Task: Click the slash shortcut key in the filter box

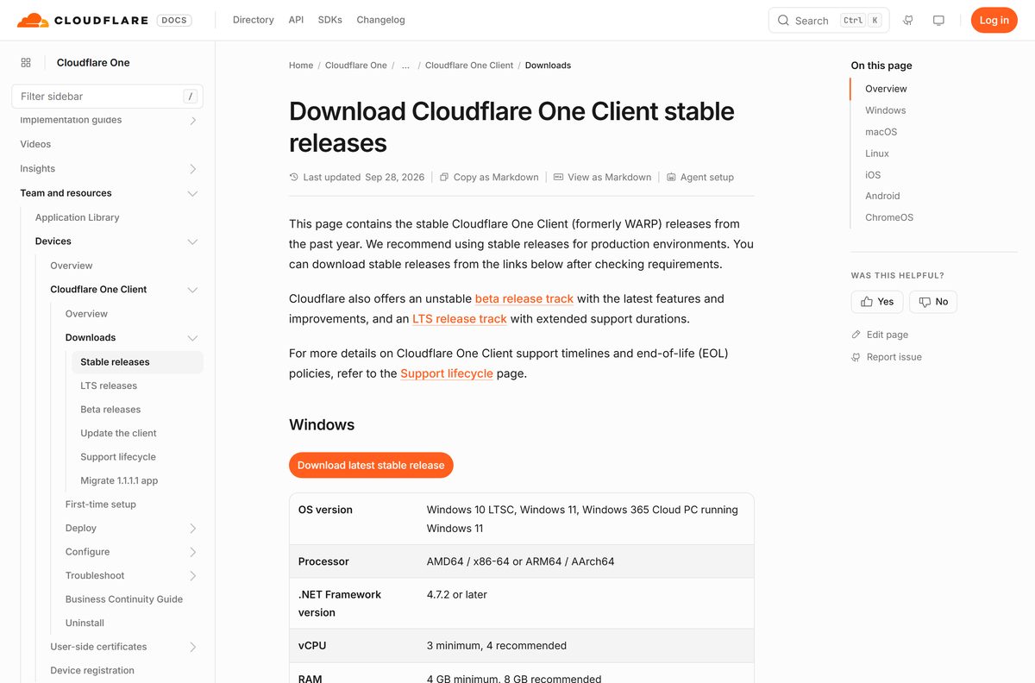Action: [x=191, y=97]
